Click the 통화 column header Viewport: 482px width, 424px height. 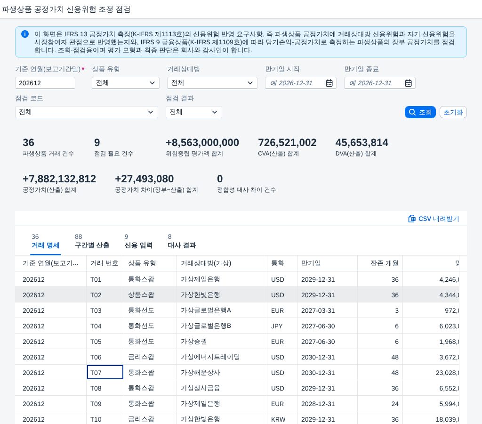(x=282, y=263)
